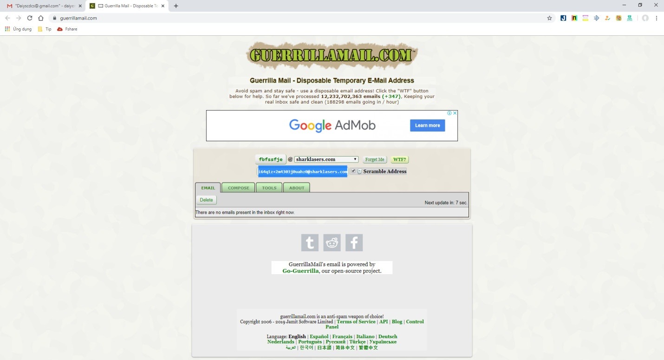Open the Terms of Service link
This screenshot has width=664, height=360.
click(x=356, y=321)
